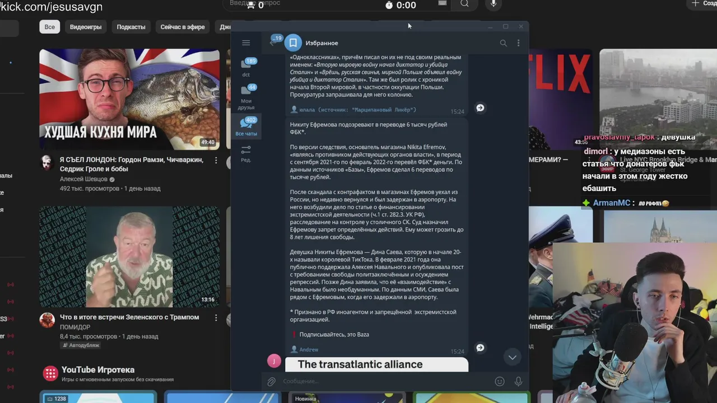Click the 49:40 duration badge
This screenshot has height=403, width=717.
pos(208,143)
